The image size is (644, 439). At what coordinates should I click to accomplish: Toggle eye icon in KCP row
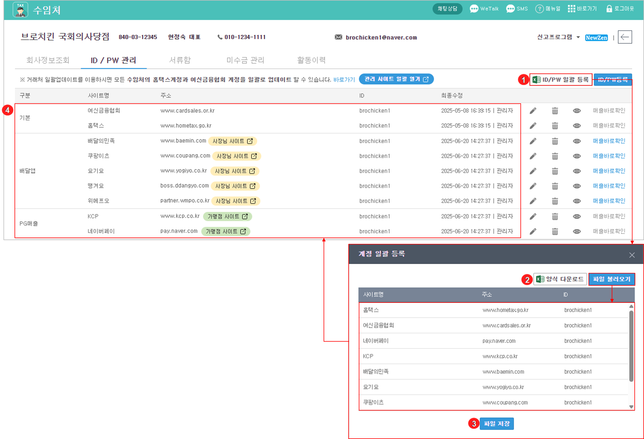point(577,216)
